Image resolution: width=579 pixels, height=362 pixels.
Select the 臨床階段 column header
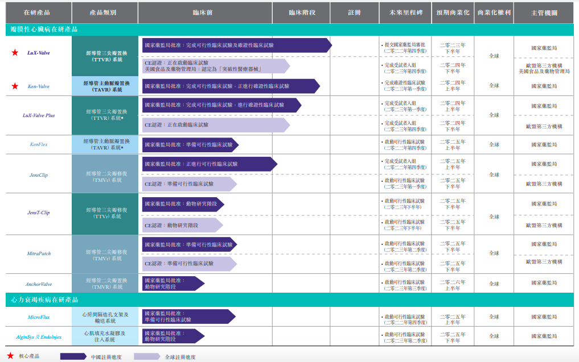(x=301, y=12)
